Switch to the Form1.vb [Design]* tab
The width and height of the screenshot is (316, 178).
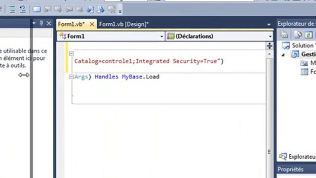[x=124, y=24]
